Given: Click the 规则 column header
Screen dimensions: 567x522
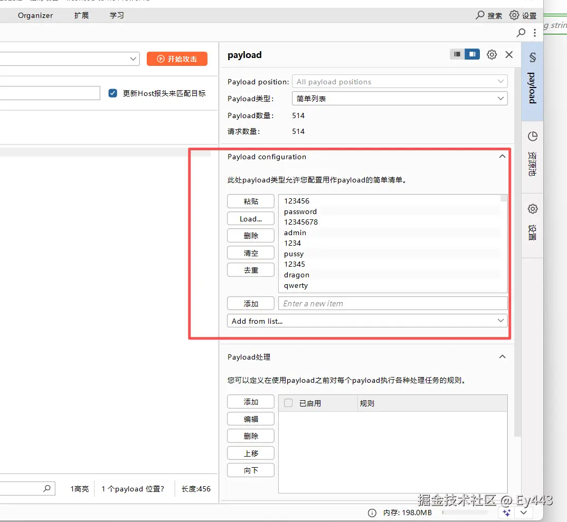Looking at the screenshot, I should point(432,403).
